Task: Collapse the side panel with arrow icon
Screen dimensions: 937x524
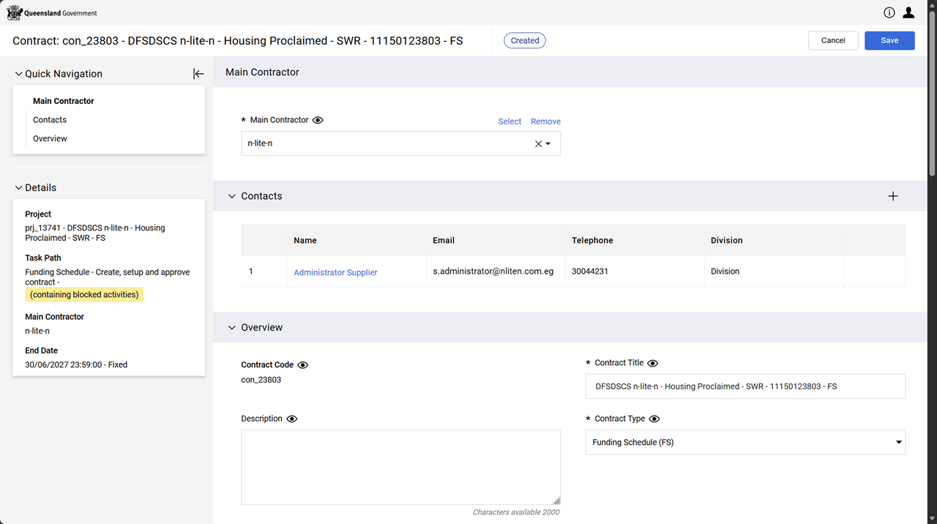Action: (198, 74)
